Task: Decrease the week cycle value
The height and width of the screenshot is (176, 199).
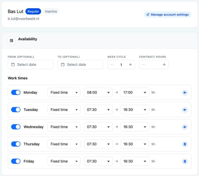Action: [112, 65]
